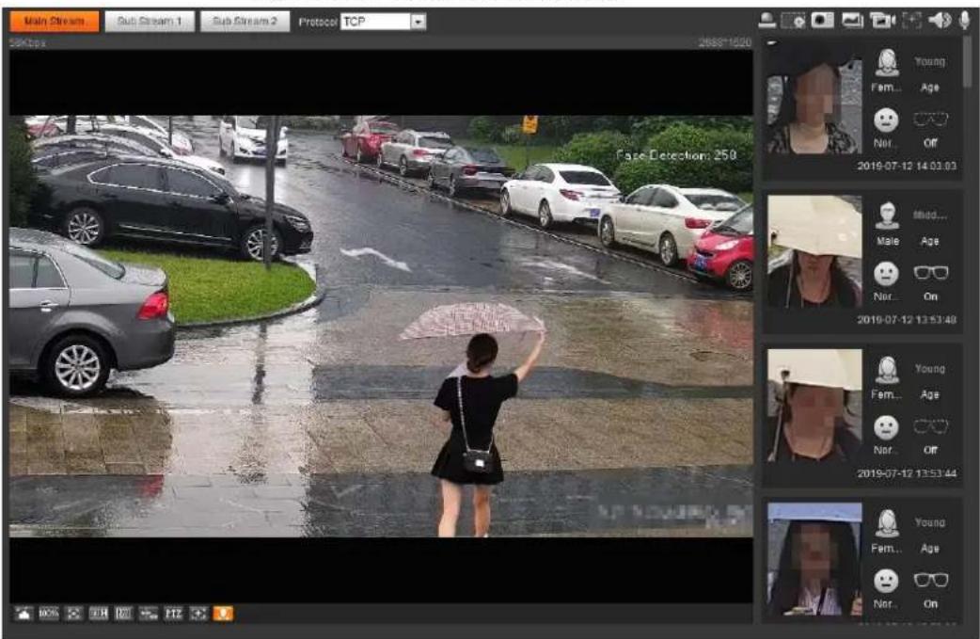Click the 'Protocol' label
Viewport: 980px width, 639px height.
pyautogui.click(x=318, y=22)
